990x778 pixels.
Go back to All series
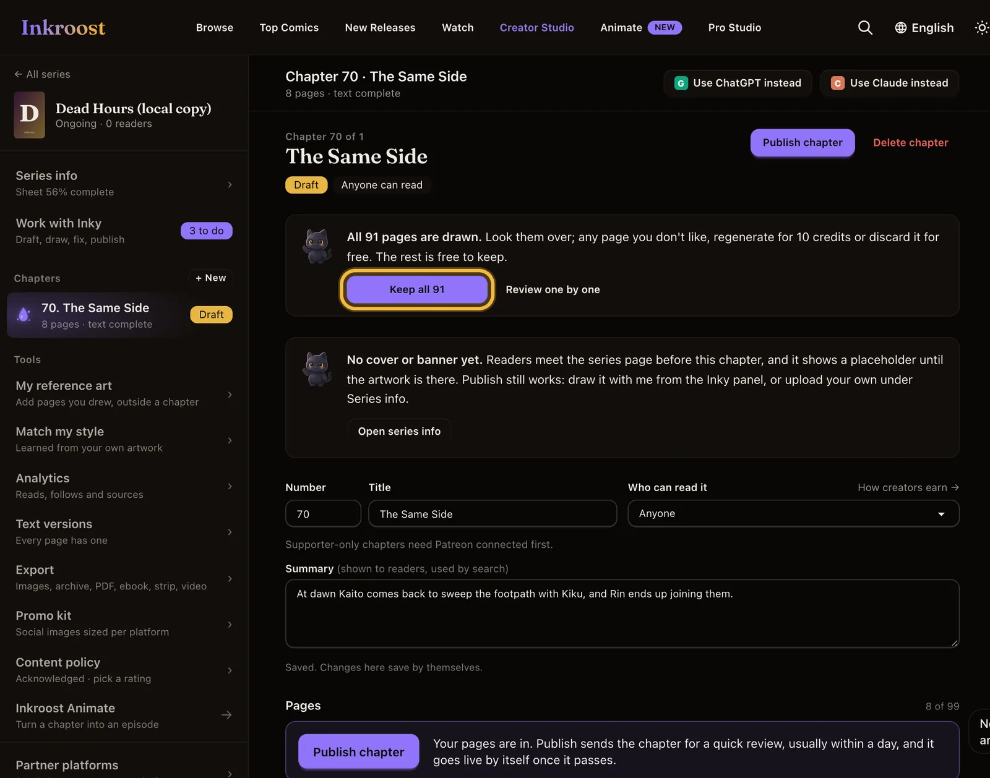42,74
